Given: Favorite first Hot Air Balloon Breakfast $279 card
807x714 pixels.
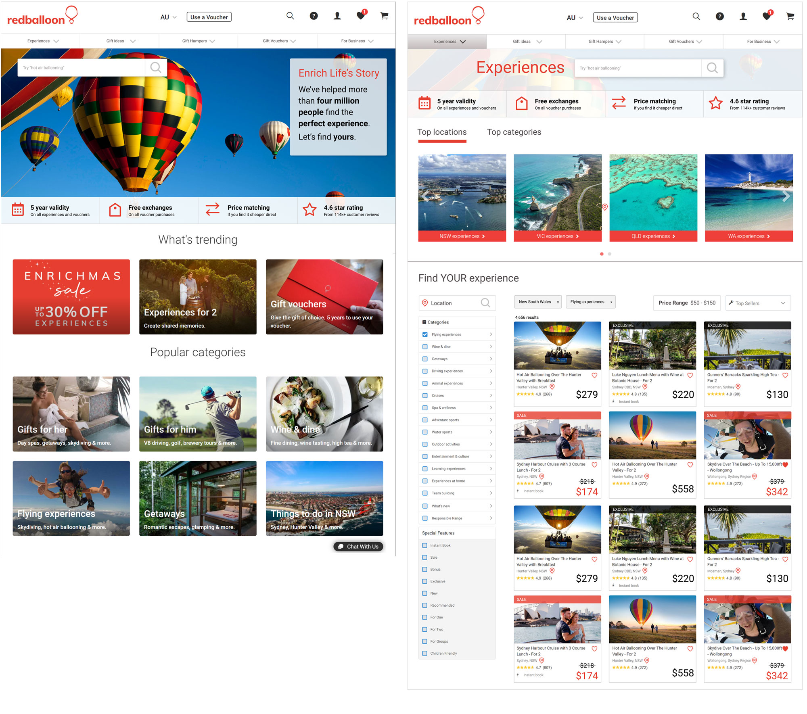Looking at the screenshot, I should 594,375.
